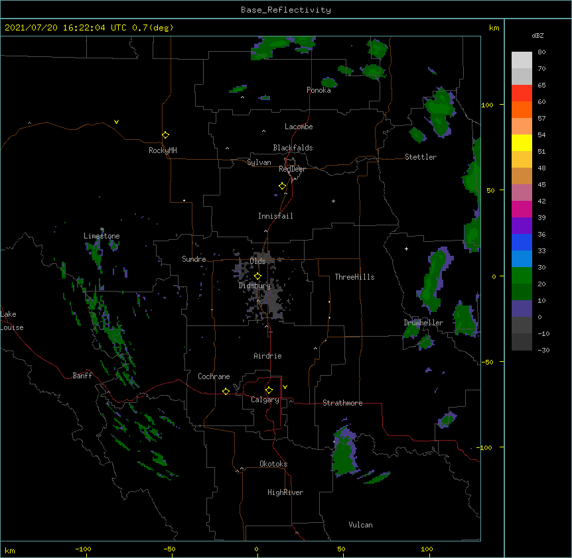Click the -50 tick label on the bottom axis
The height and width of the screenshot is (558, 572).
[169, 549]
